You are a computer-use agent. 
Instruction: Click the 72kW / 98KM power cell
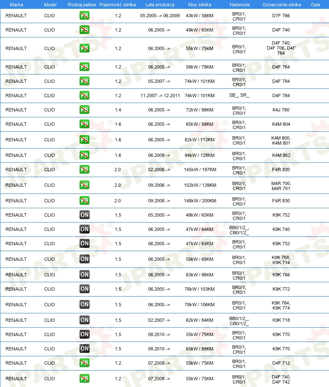point(199,110)
